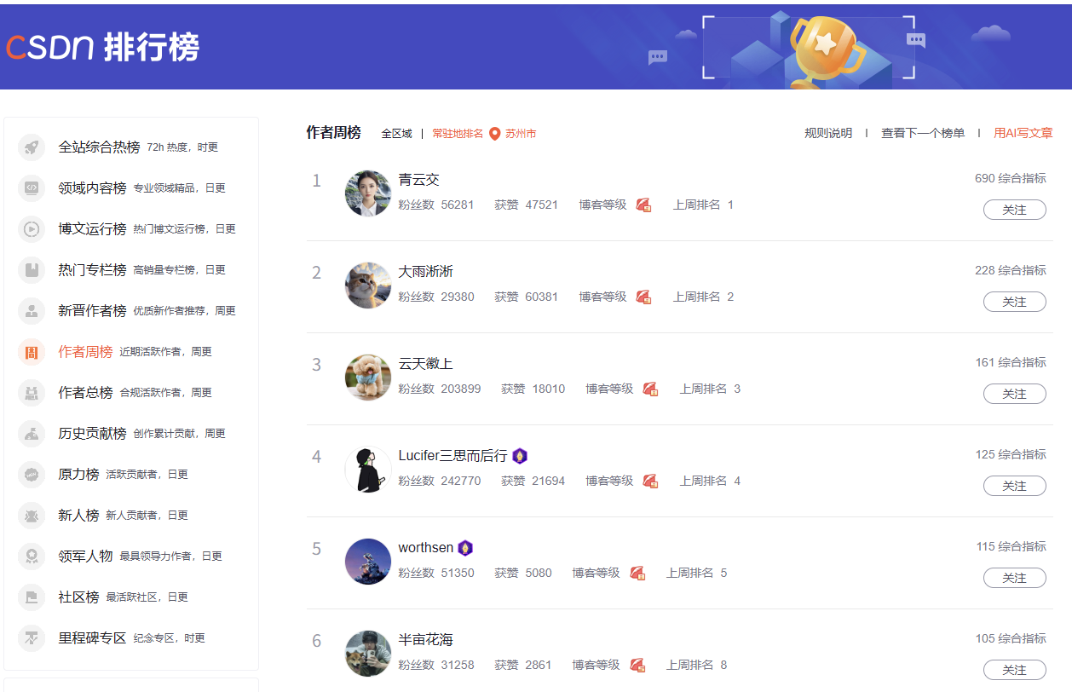Open the Lucifer三思而后行 avatar
The width and height of the screenshot is (1072, 692).
(x=368, y=469)
